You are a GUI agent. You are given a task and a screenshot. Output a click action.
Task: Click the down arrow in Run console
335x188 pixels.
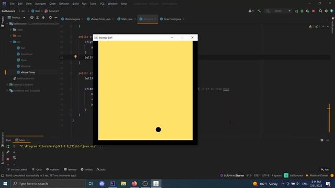tap(14, 152)
